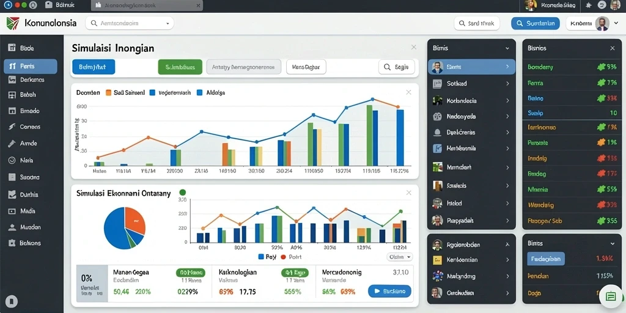Viewport: 626px width, 313px height.
Task: Click the star icon in top bar
Action: tap(589, 5)
